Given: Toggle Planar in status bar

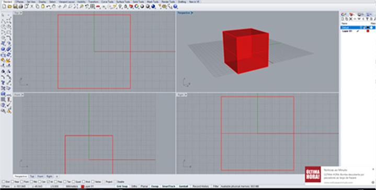Looking at the screenshot, I should pos(144,186).
